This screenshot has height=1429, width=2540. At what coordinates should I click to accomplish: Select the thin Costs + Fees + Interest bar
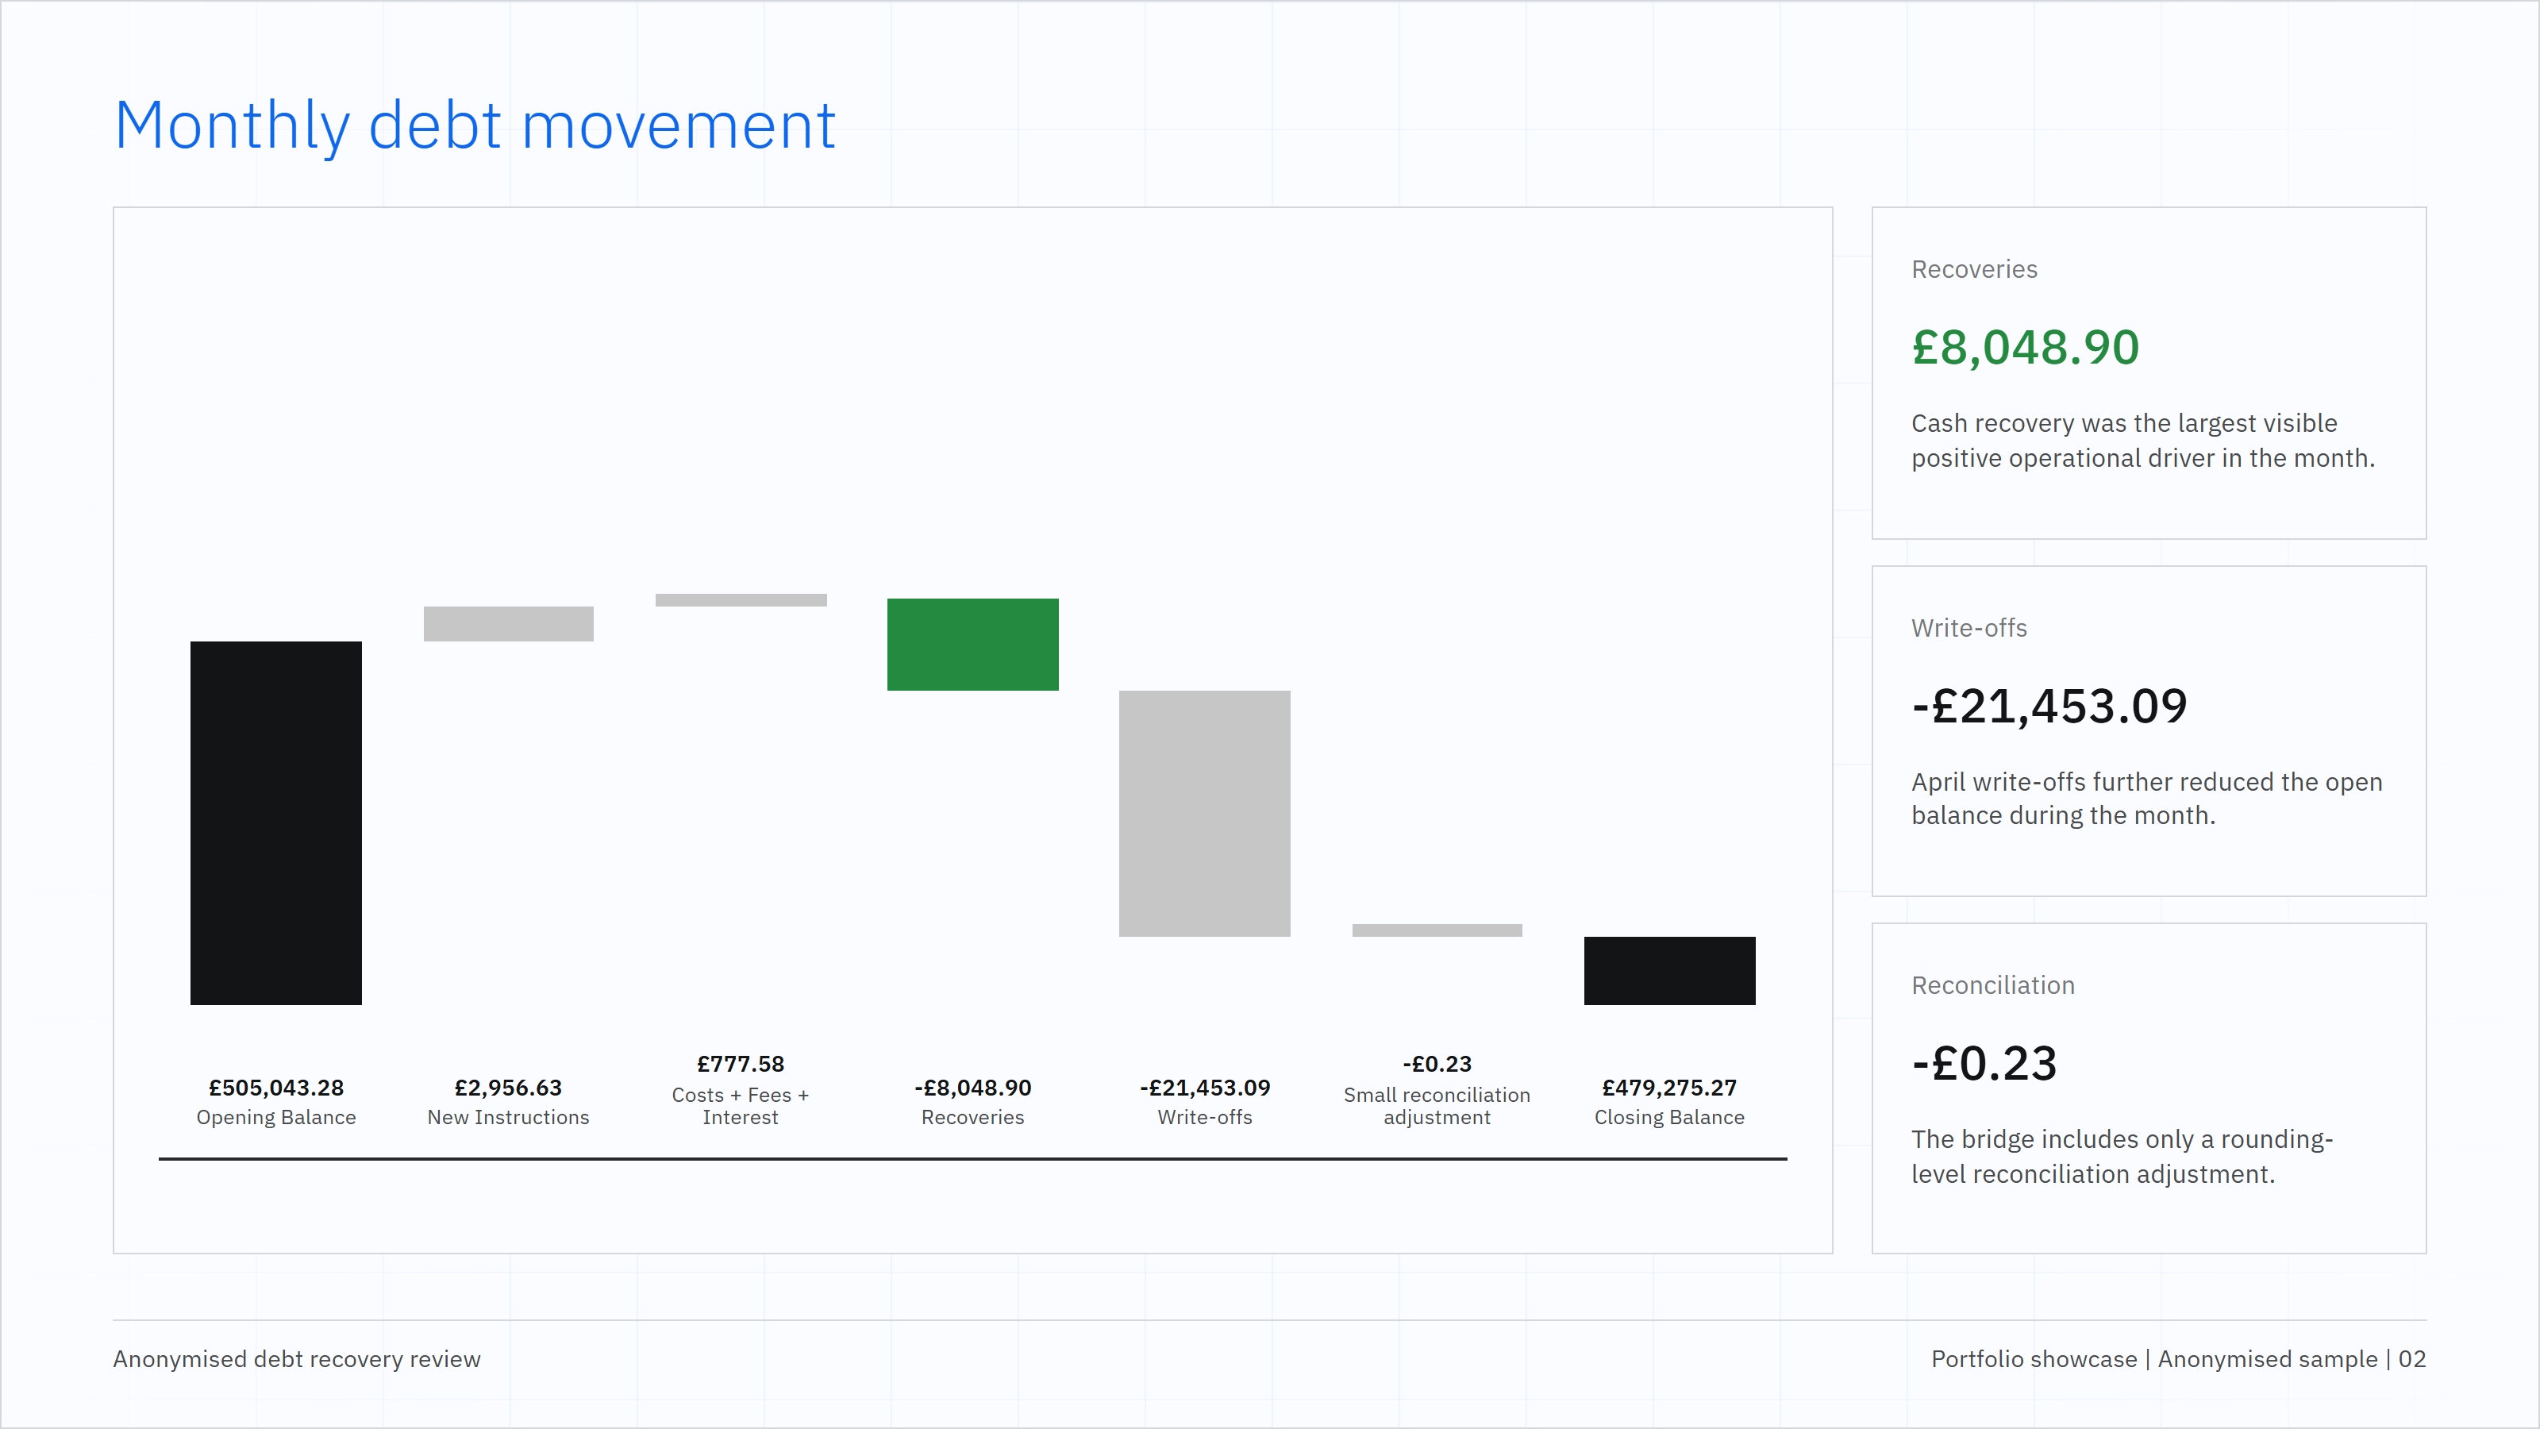(x=741, y=599)
